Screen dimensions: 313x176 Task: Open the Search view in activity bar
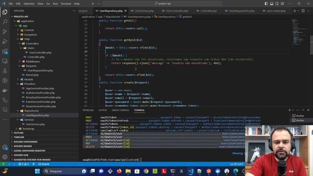[5, 22]
